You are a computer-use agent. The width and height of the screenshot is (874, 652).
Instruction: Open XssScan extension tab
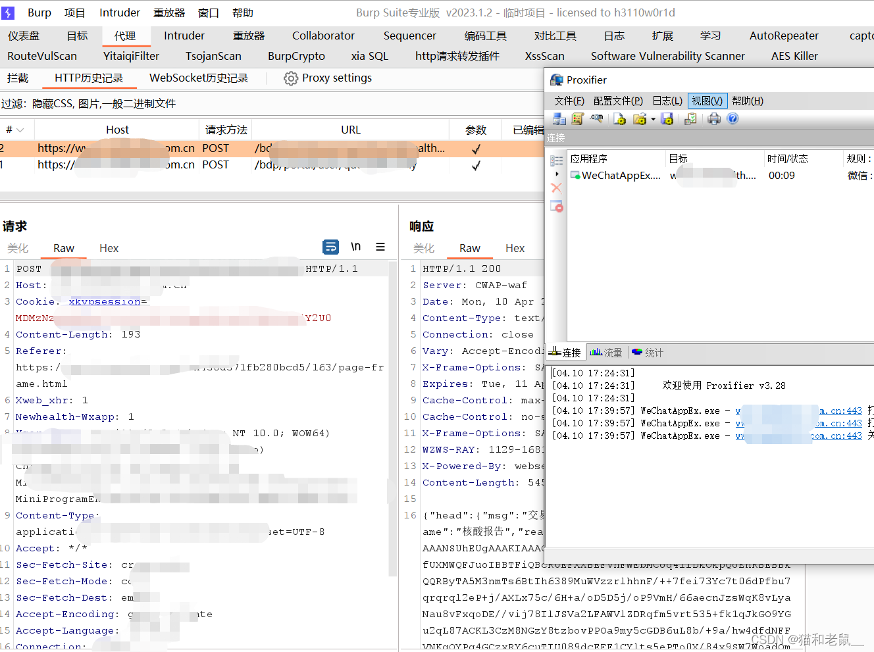(x=544, y=56)
